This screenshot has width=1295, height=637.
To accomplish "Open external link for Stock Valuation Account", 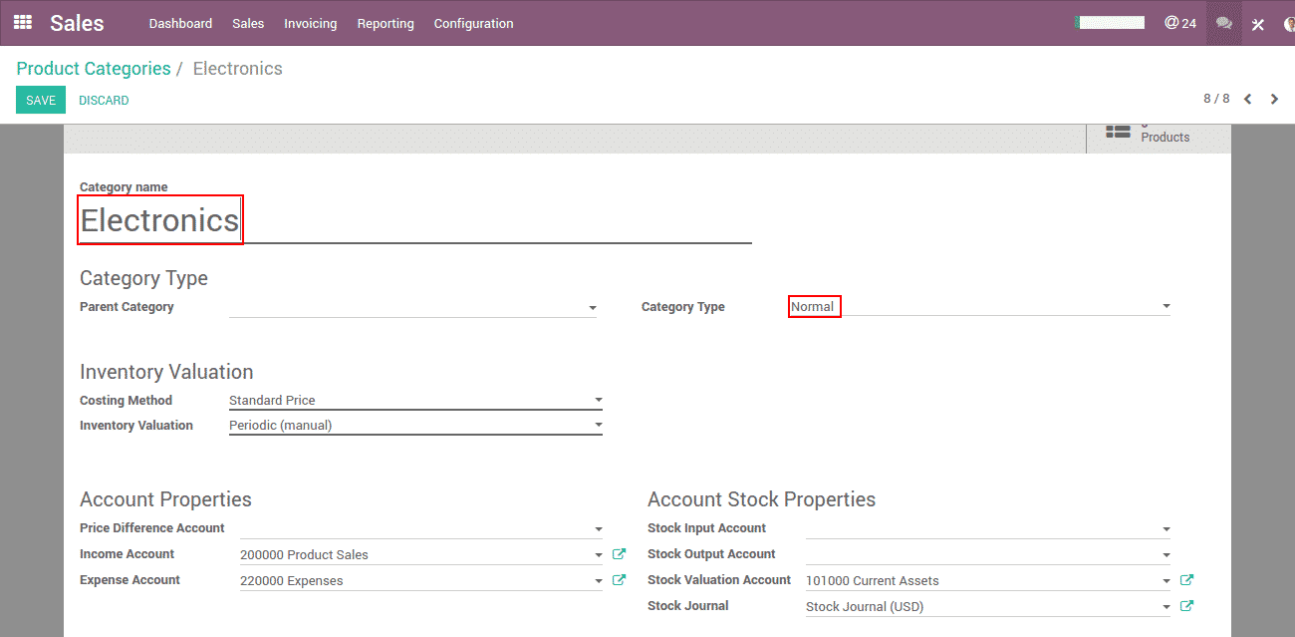I will (1186, 580).
